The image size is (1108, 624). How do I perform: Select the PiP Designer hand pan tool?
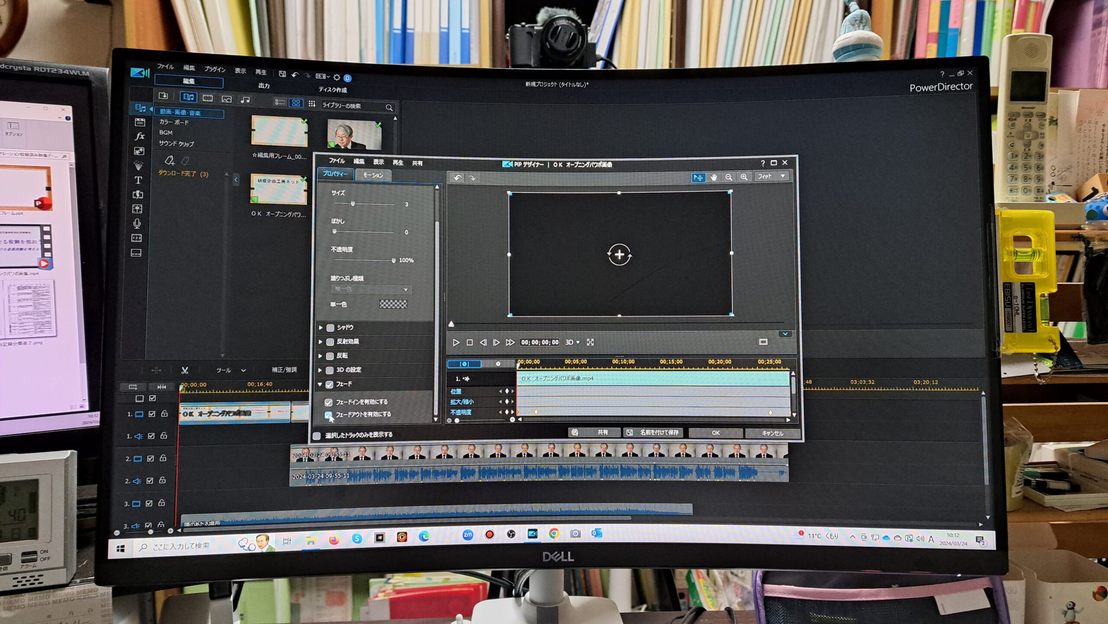714,177
